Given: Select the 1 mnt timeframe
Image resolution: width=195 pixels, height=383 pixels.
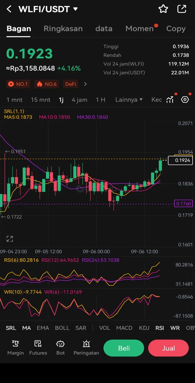Looking at the screenshot, I should click(15, 100).
